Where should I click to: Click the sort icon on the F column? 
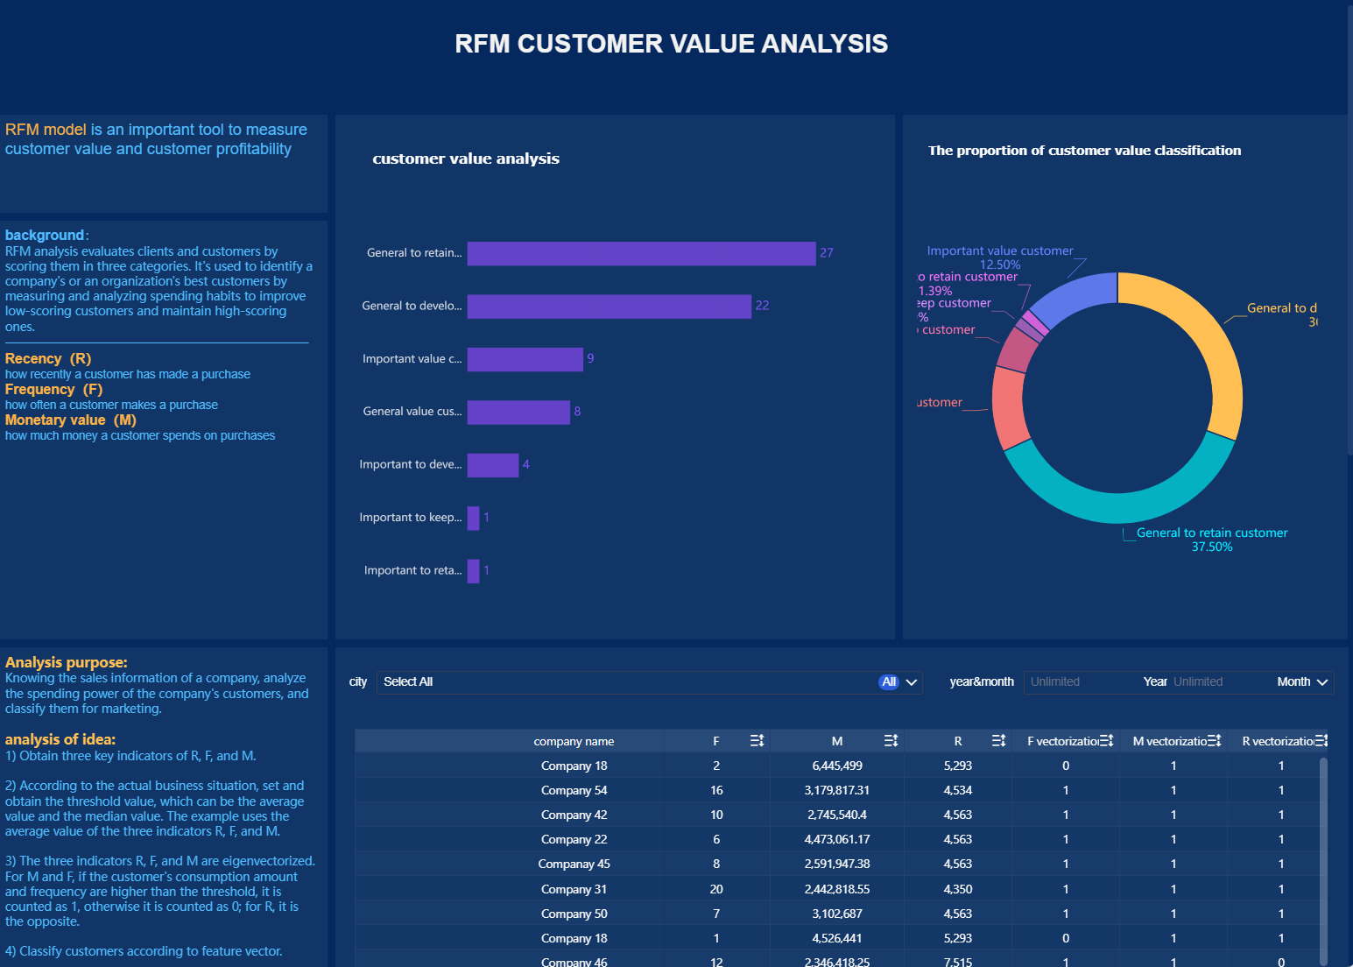point(757,740)
